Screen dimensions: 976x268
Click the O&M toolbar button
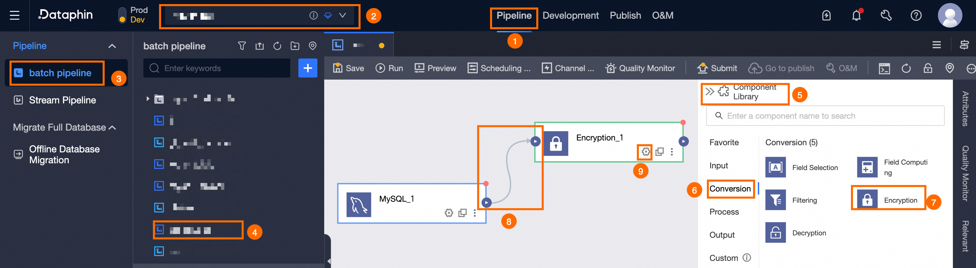[841, 68]
